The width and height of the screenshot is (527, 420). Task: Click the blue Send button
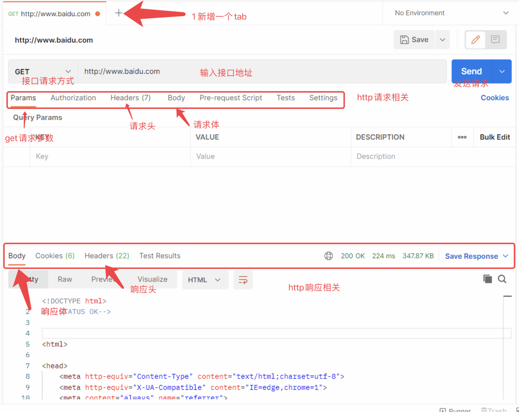[x=471, y=71]
